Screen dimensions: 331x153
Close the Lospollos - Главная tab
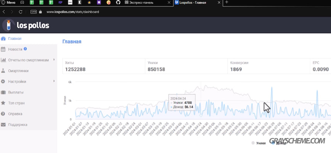[x=219, y=3]
